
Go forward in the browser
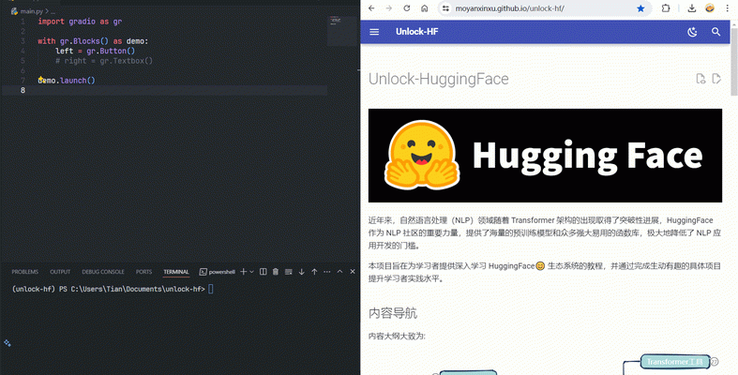pyautogui.click(x=389, y=8)
